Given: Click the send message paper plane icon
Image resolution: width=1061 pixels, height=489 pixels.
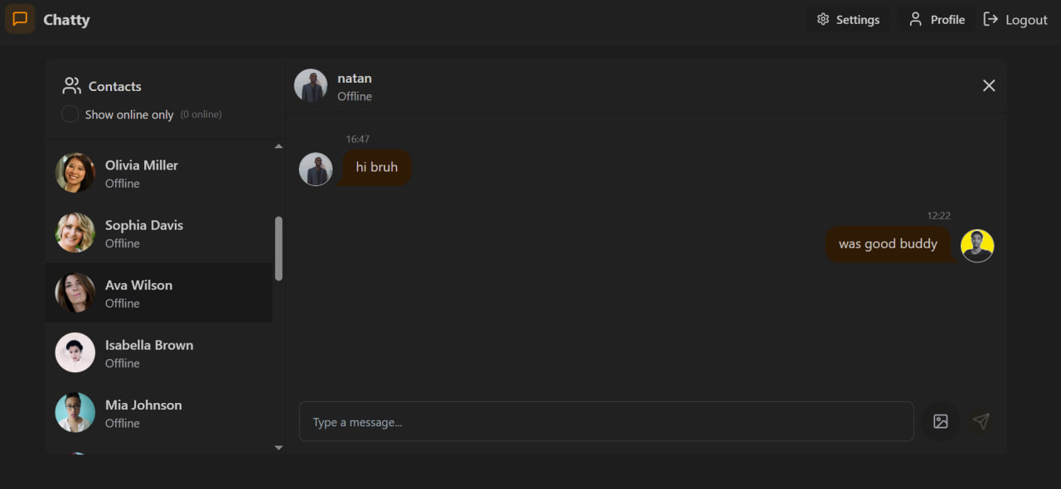Looking at the screenshot, I should (x=981, y=421).
